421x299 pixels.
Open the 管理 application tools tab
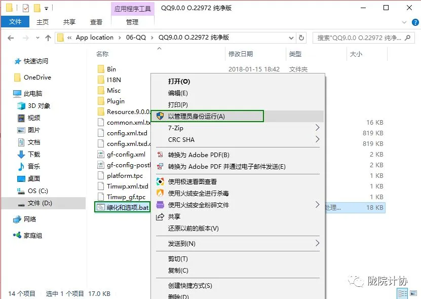[132, 22]
